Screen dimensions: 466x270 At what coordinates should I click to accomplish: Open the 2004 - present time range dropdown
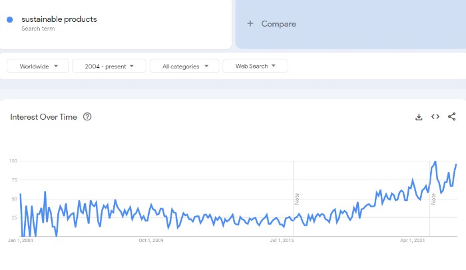tap(109, 66)
